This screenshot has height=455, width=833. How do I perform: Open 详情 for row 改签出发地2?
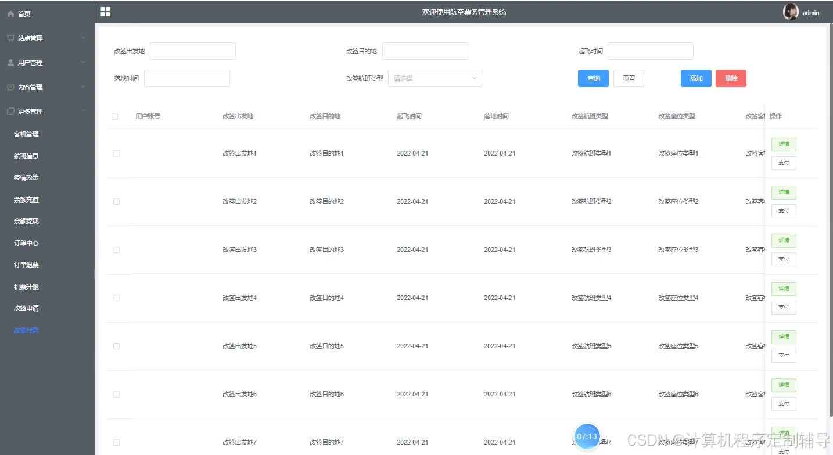point(784,192)
